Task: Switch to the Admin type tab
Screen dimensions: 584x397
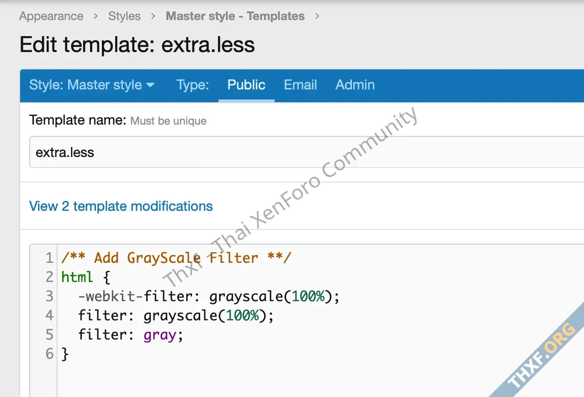Action: click(355, 85)
